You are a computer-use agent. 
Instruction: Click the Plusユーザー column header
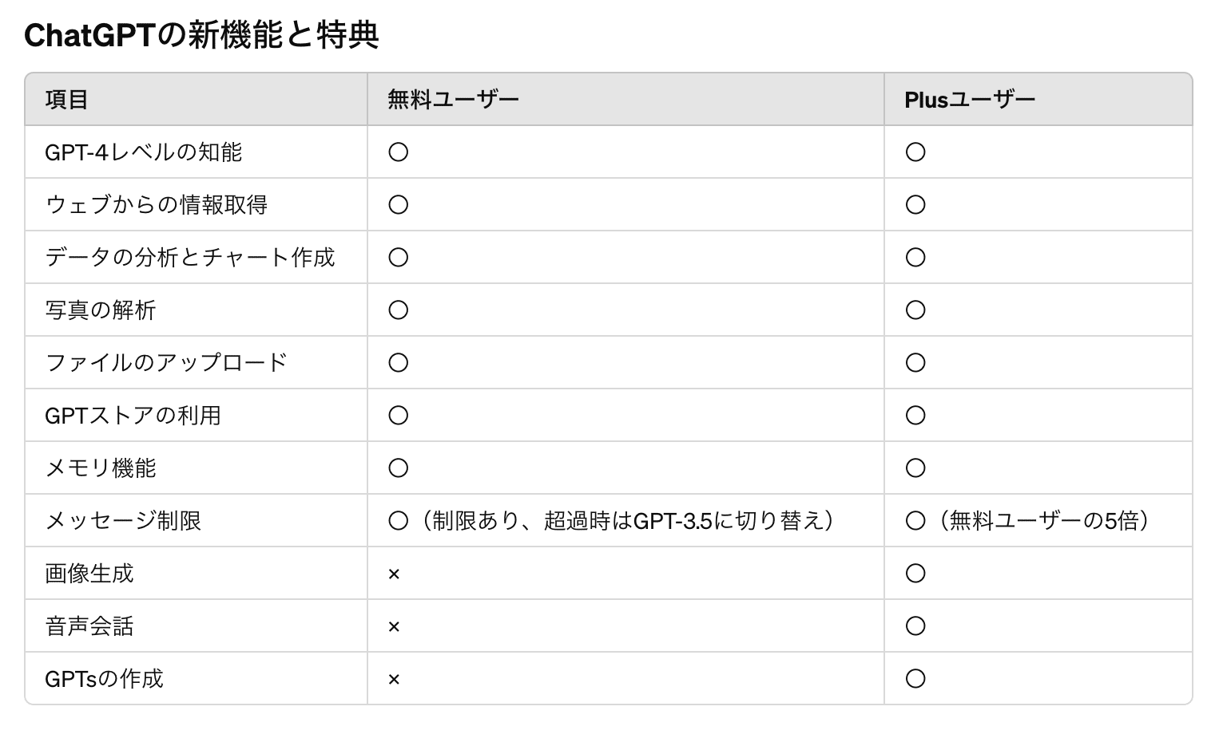pos(969,100)
